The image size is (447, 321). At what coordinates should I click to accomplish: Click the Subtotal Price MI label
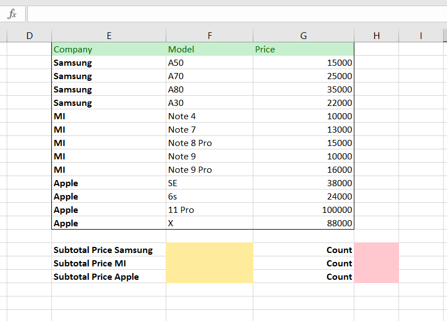[90, 263]
